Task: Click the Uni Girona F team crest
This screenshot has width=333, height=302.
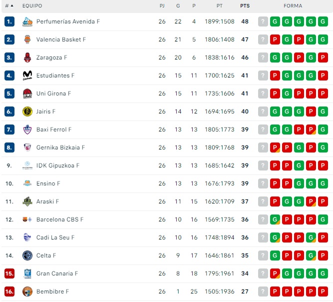Action: pyautogui.click(x=27, y=93)
